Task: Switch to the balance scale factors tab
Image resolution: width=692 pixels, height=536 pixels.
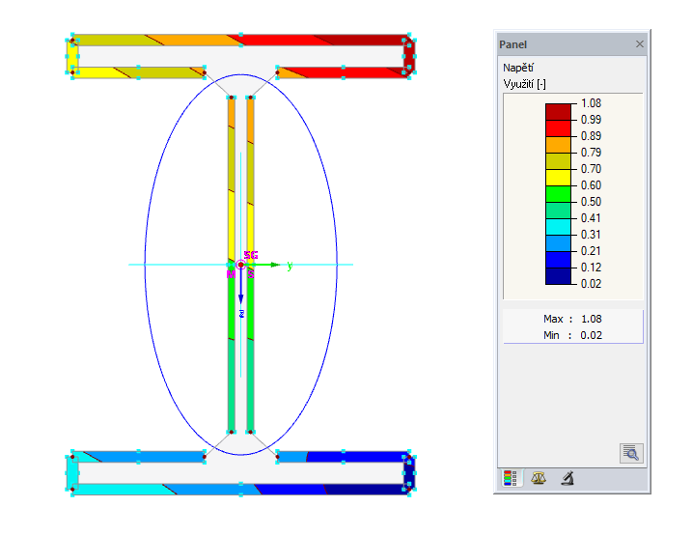Action: (x=539, y=478)
